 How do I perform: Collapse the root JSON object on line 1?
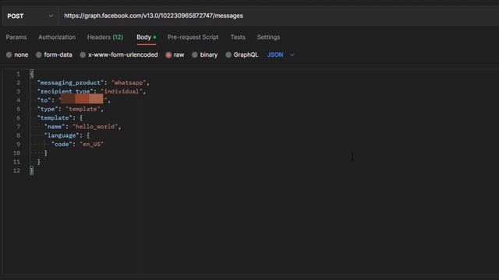[31, 74]
